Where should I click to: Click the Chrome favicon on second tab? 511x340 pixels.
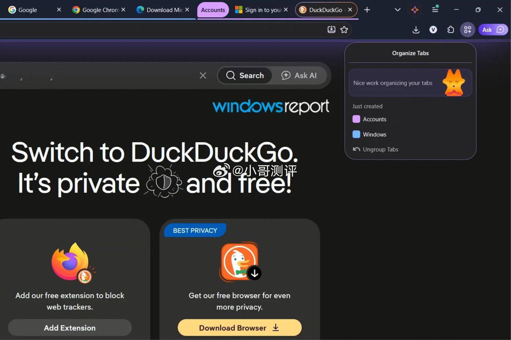pyautogui.click(x=76, y=10)
